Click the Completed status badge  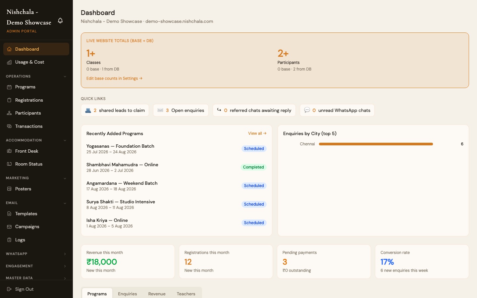coord(253,167)
